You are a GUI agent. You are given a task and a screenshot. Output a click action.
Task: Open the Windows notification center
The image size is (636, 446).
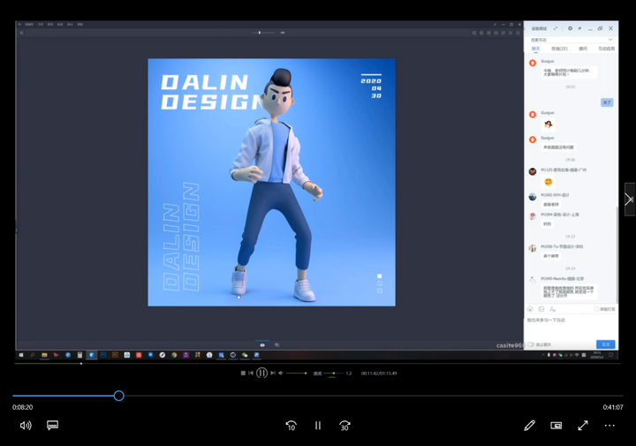click(x=610, y=355)
